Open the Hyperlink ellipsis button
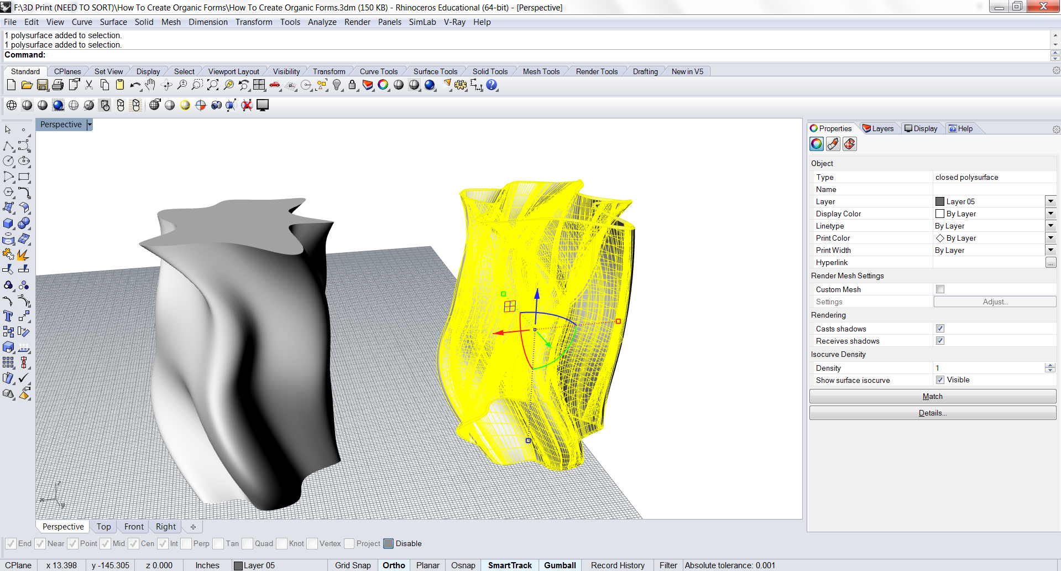This screenshot has width=1061, height=571. pos(1050,263)
